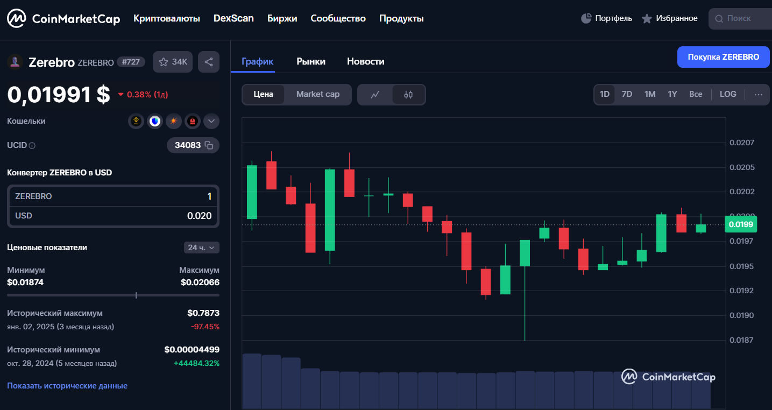The image size is (772, 410).
Task: Open Показать исторические данные link
Action: (67, 386)
